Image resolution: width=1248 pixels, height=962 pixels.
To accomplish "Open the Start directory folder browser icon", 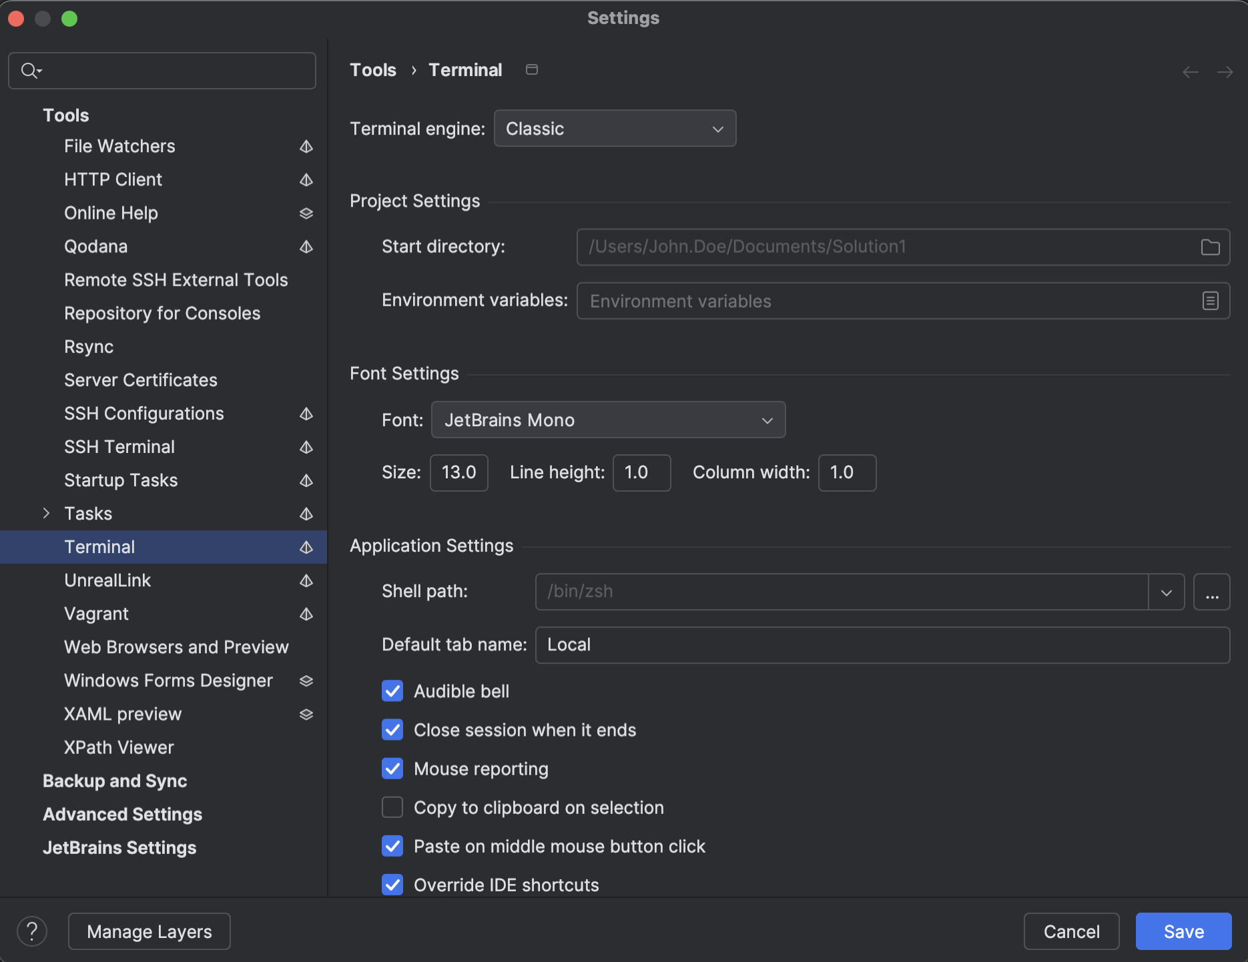I will click(1210, 247).
